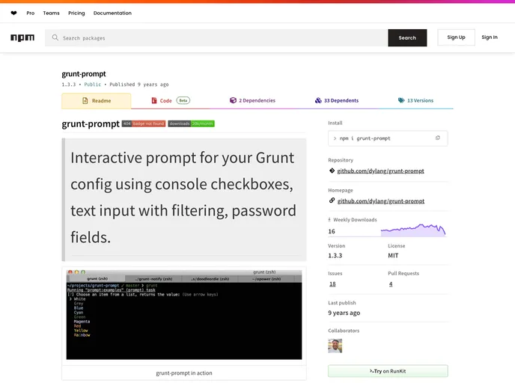Viewport: 515px width, 383px height.
Task: Click the black Search button
Action: click(407, 37)
